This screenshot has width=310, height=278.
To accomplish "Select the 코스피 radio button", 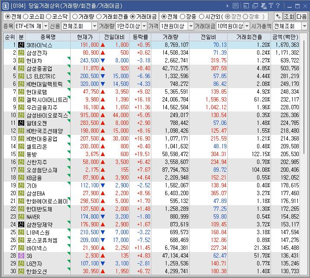I will [x=26, y=16].
